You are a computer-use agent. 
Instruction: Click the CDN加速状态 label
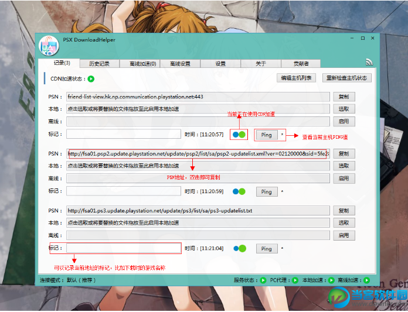point(68,78)
